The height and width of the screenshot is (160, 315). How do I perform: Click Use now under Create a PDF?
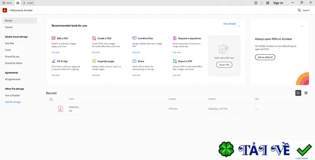point(96,52)
